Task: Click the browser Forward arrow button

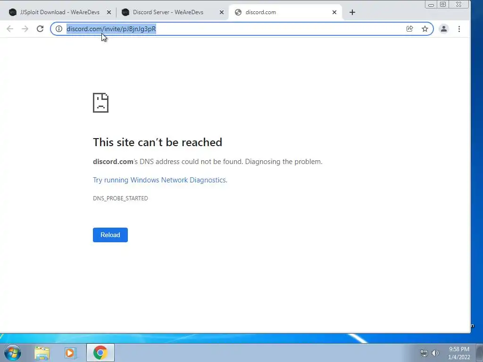Action: (25, 29)
